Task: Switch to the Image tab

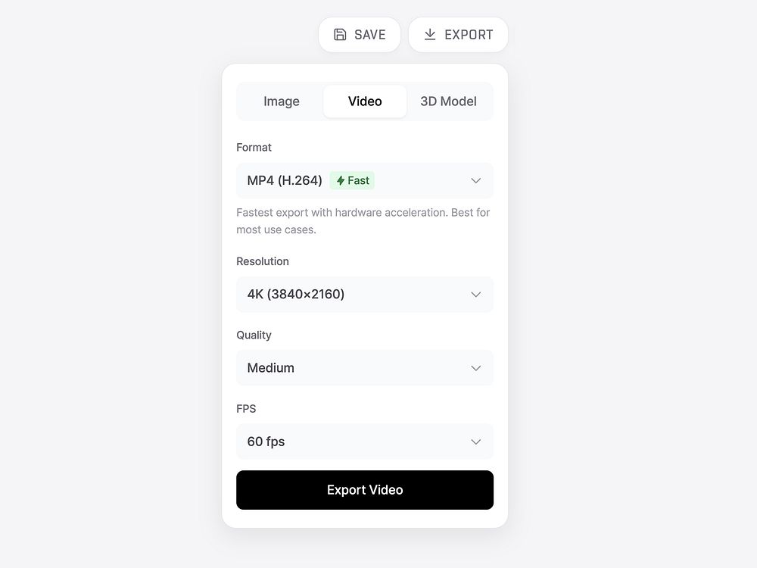Action: pos(282,101)
